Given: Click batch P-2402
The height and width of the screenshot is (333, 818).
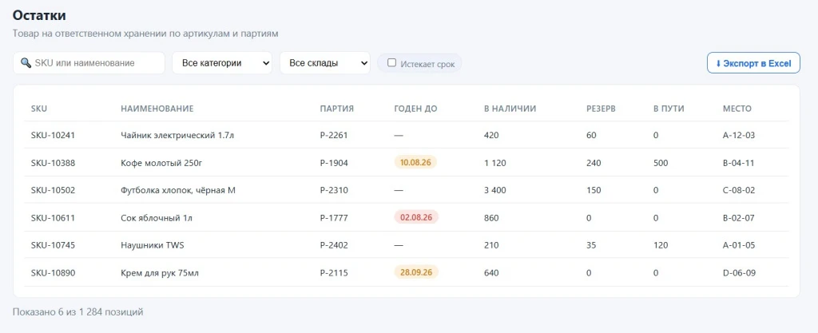Looking at the screenshot, I should pos(334,245).
